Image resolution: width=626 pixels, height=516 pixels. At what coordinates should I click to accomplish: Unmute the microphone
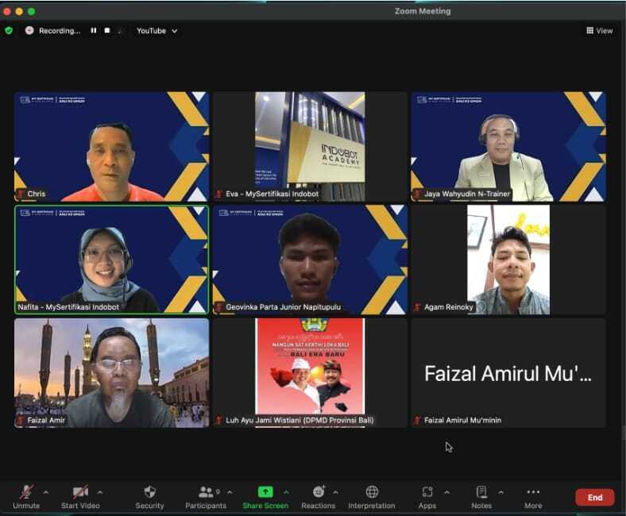26,492
